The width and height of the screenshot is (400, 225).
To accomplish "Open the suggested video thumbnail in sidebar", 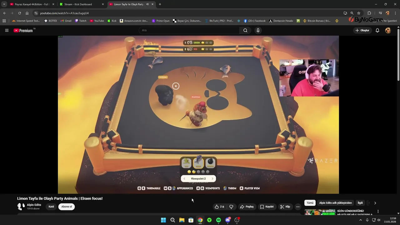I will pos(320,212).
